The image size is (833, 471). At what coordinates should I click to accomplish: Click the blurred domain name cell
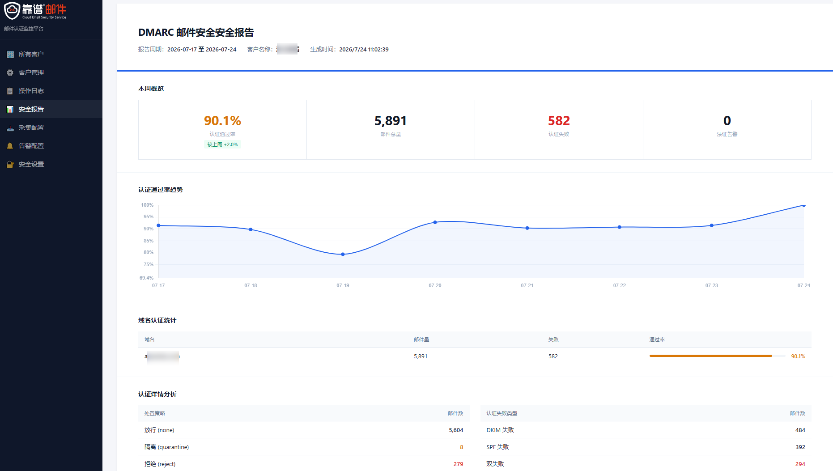coord(162,356)
